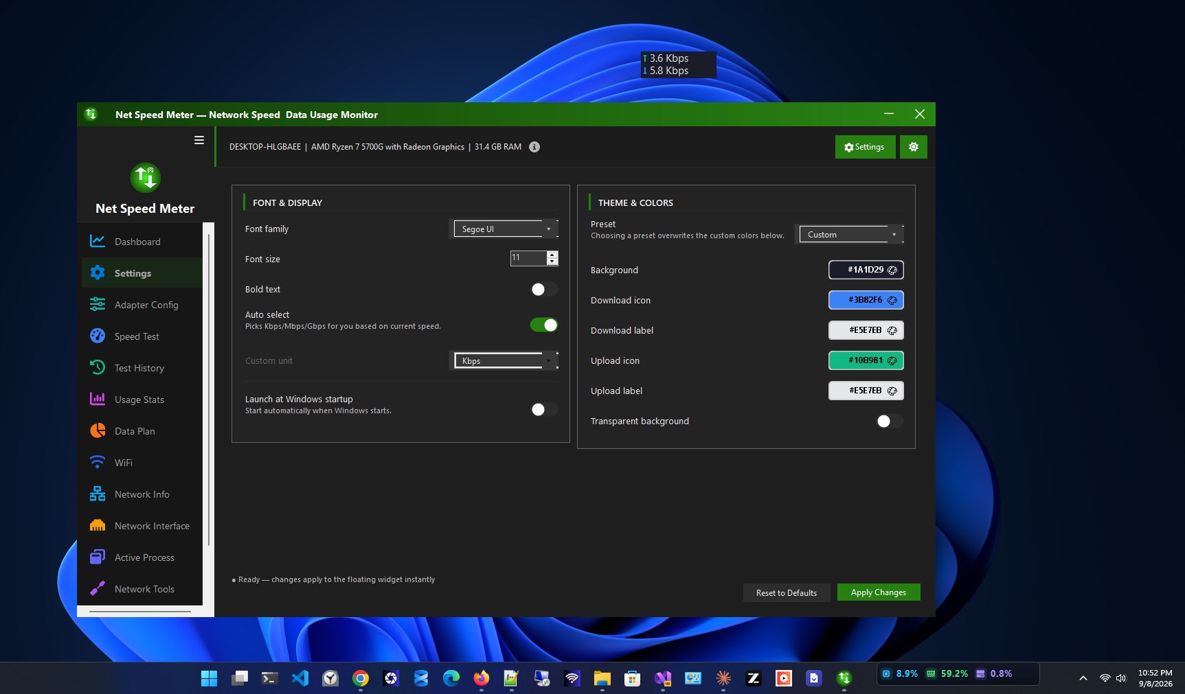Click the floating speed widget

click(678, 65)
